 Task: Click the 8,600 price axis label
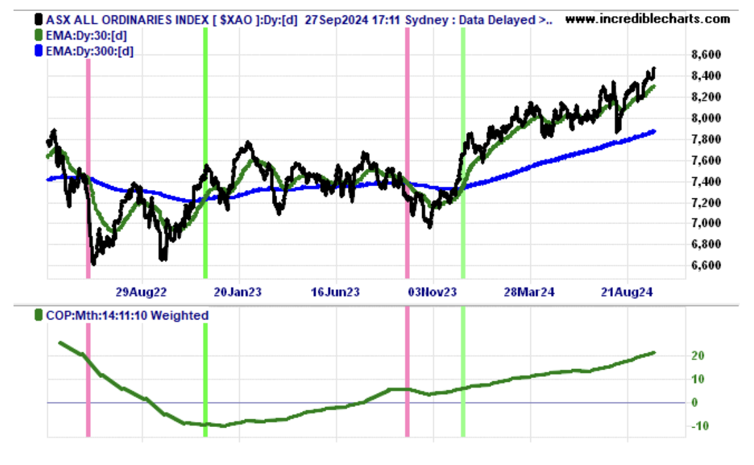(x=706, y=55)
